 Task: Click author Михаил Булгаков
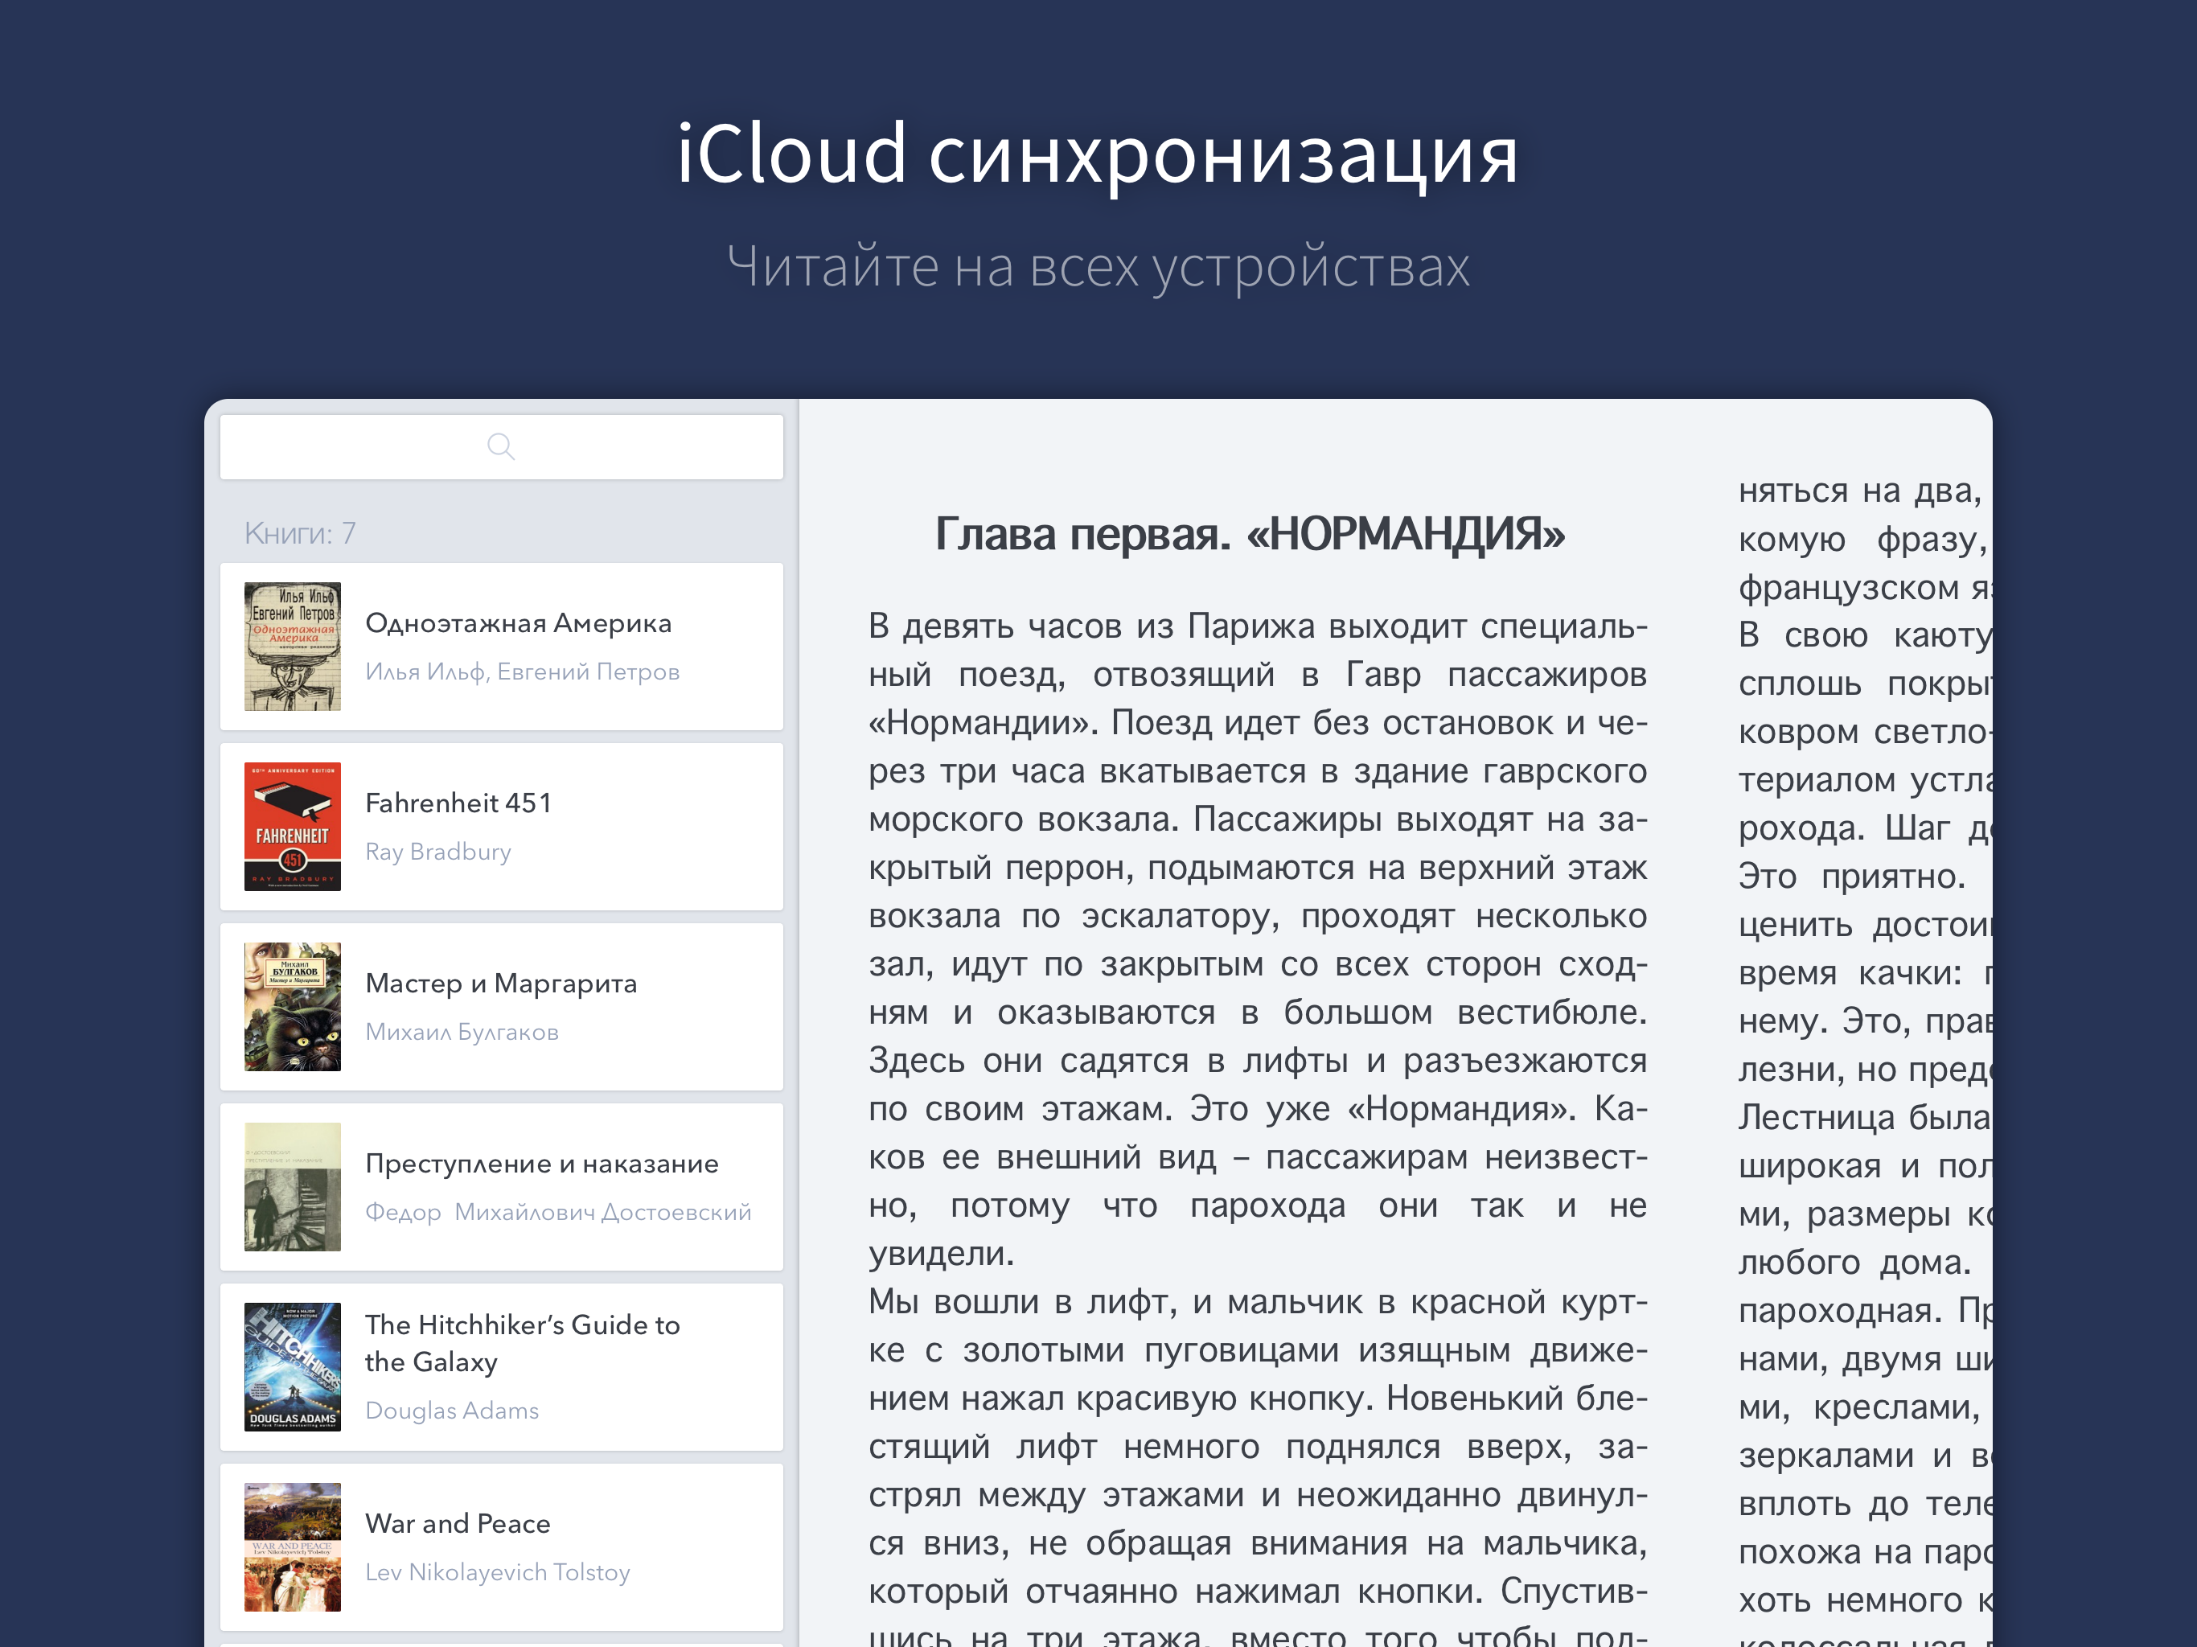coord(462,1032)
